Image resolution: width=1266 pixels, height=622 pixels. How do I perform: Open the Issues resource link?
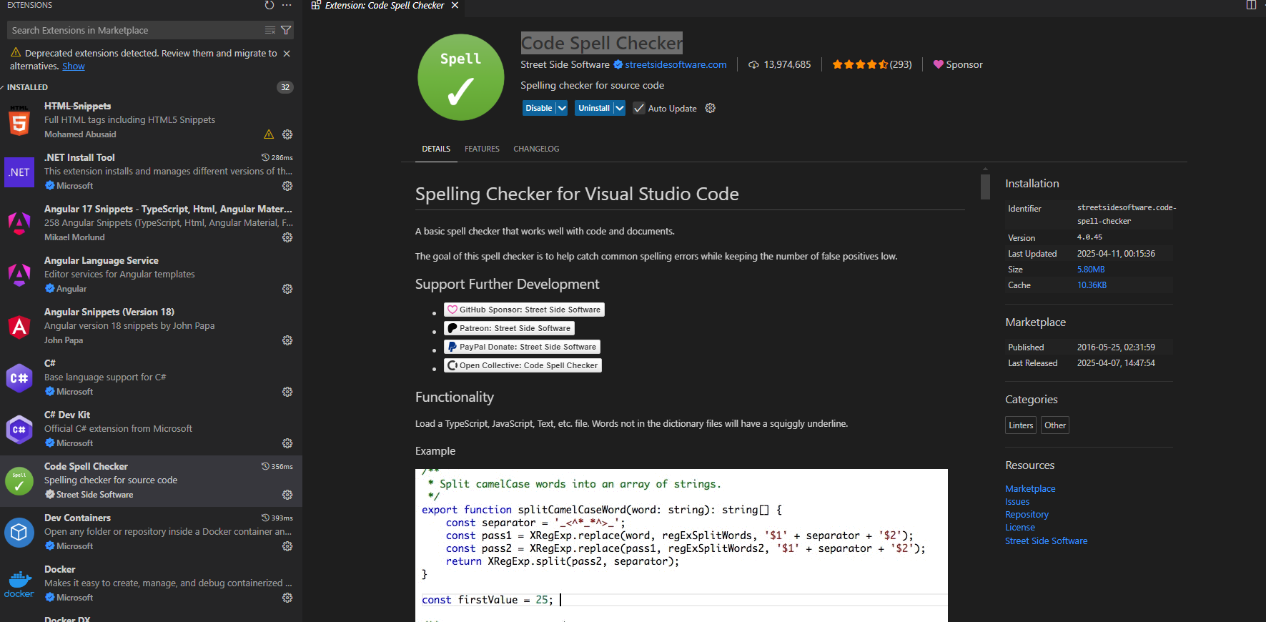point(1017,502)
